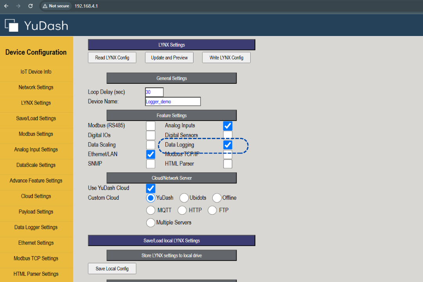The height and width of the screenshot is (282, 423).
Task: Click the Write LYNX Config button
Action: click(x=226, y=58)
